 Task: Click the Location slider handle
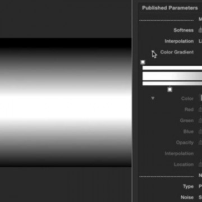[x=200, y=164]
